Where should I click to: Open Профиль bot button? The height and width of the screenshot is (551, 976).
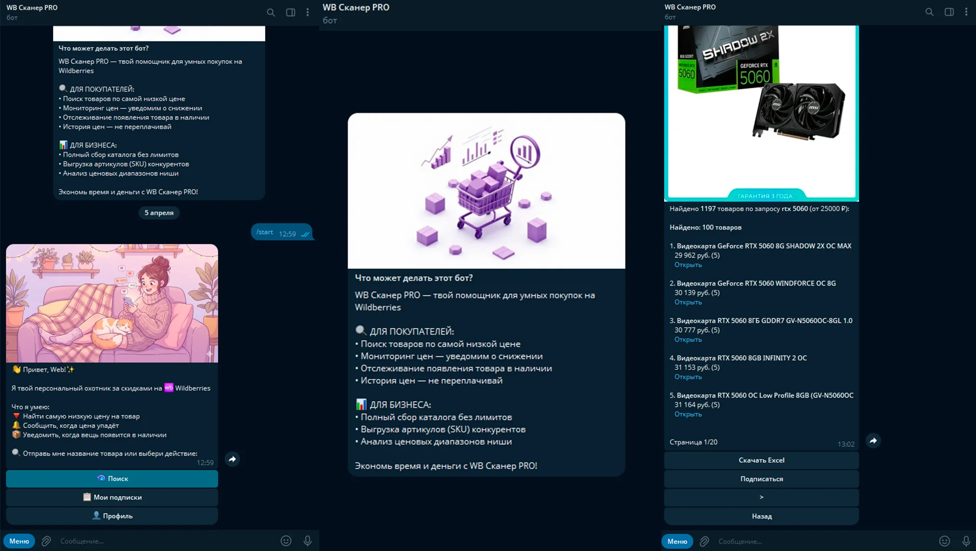click(x=112, y=516)
